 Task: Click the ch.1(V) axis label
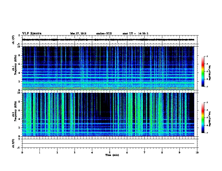[x=13, y=40]
